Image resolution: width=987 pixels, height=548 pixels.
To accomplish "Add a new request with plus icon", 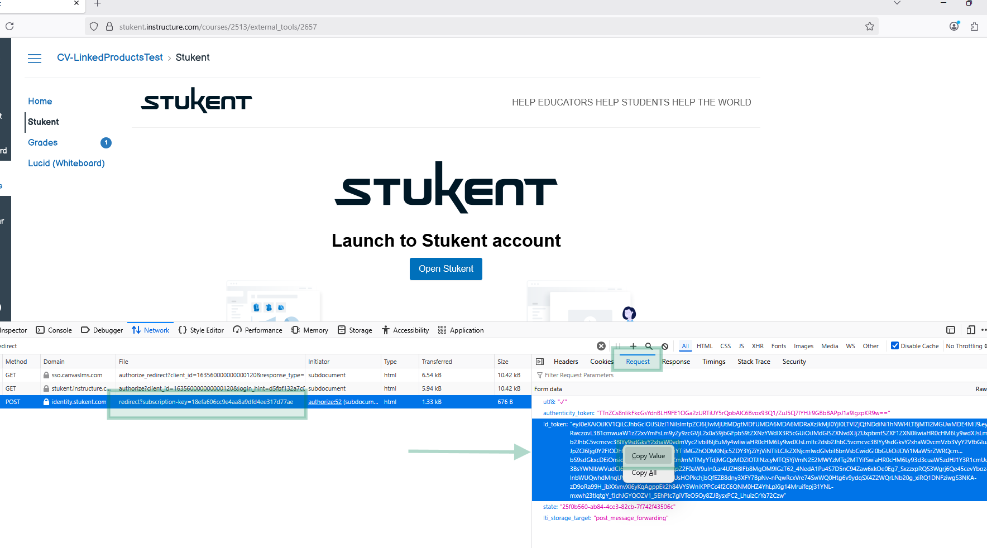I will 633,346.
